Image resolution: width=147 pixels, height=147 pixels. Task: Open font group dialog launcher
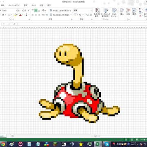(29, 20)
